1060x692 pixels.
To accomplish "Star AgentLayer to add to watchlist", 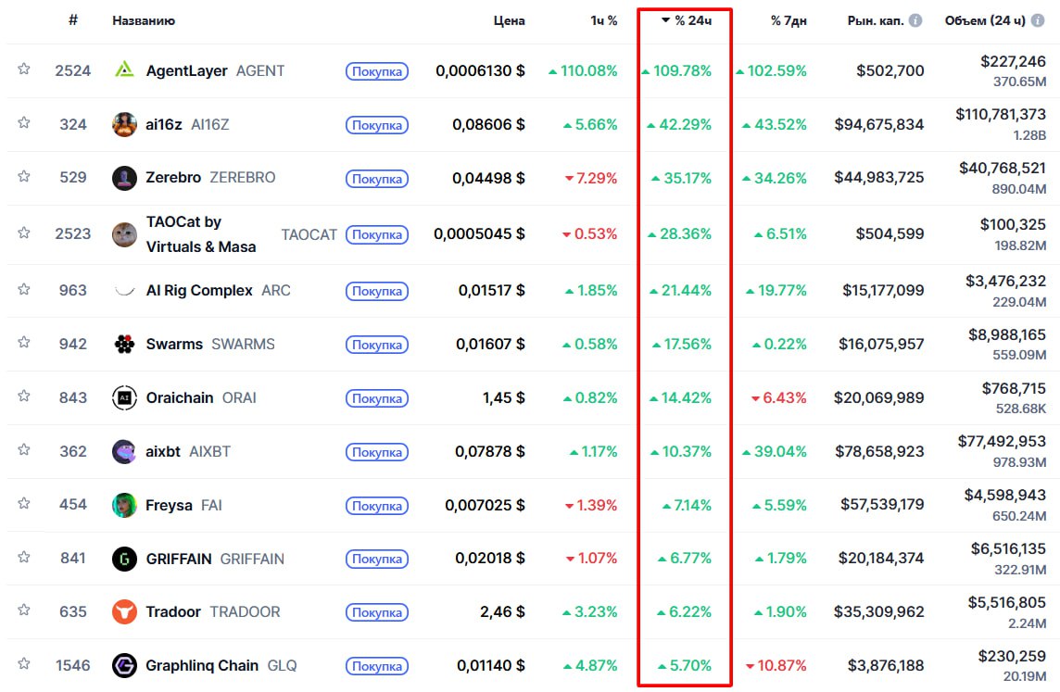I will coord(24,69).
